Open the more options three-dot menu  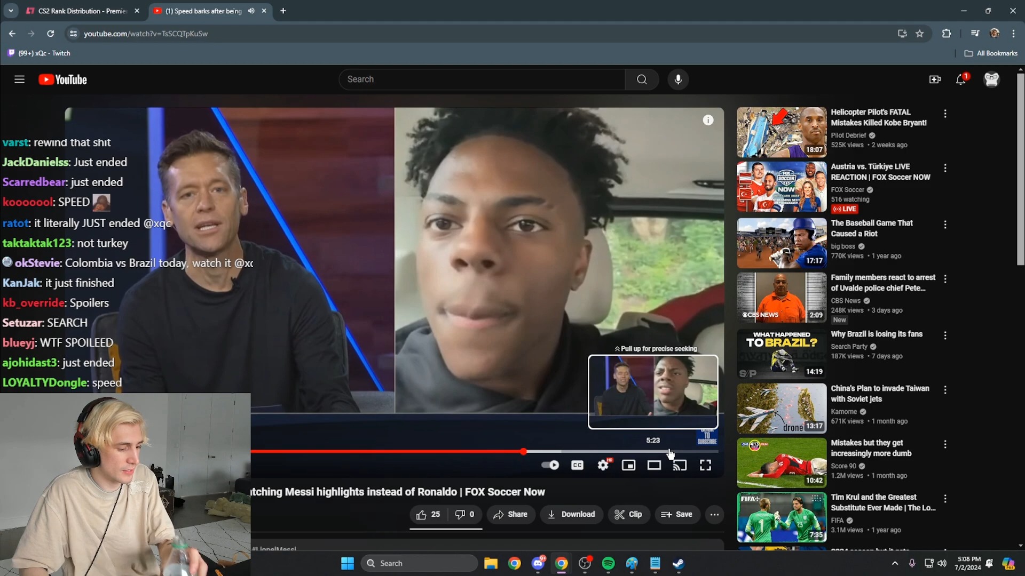[714, 514]
